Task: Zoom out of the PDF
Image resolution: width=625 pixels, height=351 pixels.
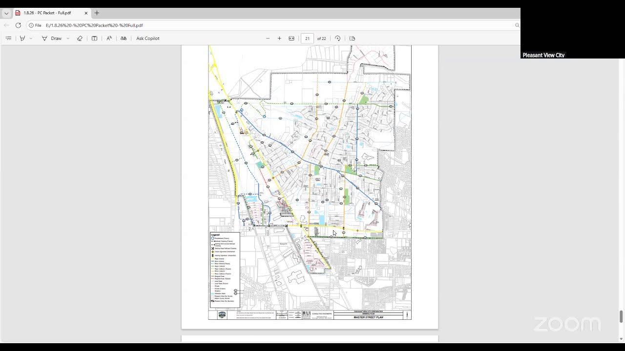Action: click(x=268, y=39)
